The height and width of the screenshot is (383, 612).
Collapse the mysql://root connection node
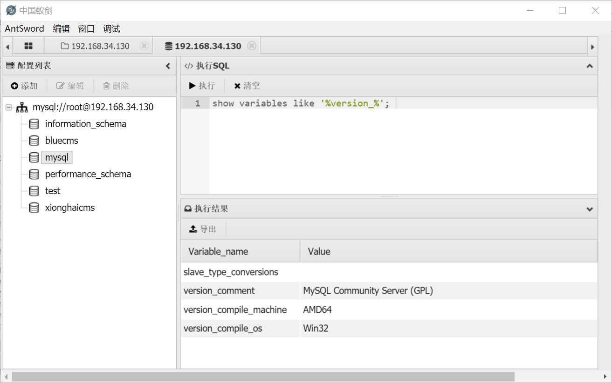click(8, 107)
